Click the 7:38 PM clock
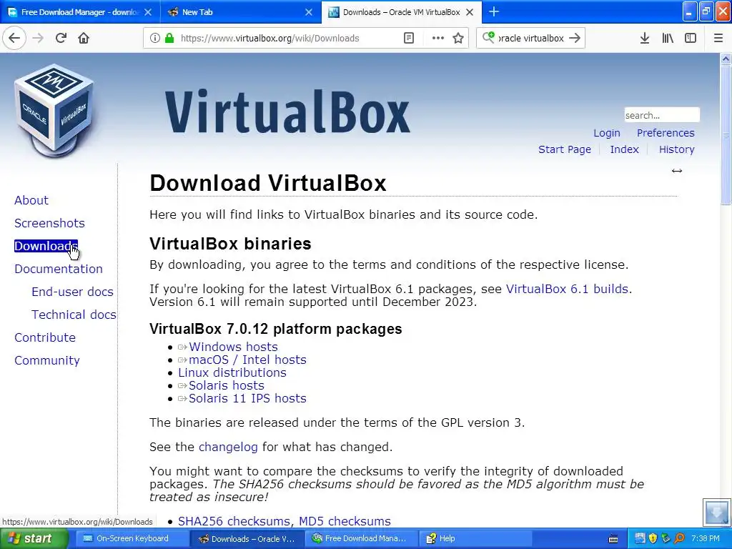The height and width of the screenshot is (549, 732). click(706, 538)
